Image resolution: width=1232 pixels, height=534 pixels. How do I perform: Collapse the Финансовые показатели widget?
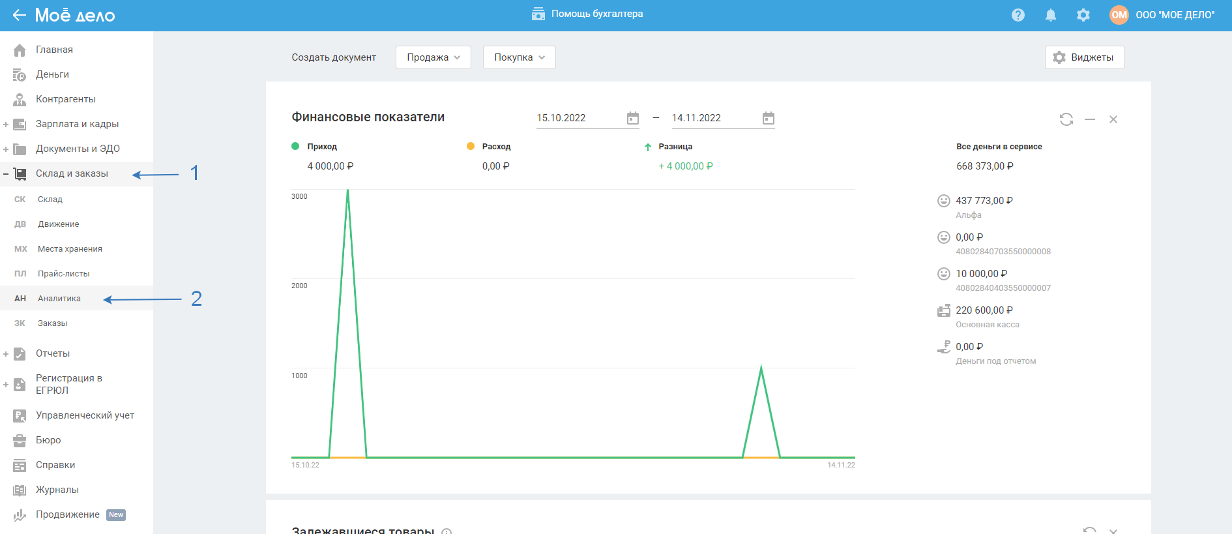(1089, 119)
